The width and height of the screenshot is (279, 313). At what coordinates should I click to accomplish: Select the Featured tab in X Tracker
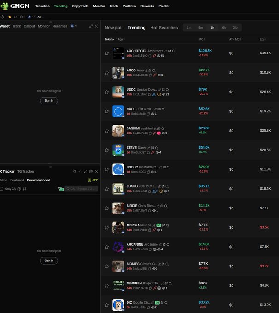coord(17,180)
